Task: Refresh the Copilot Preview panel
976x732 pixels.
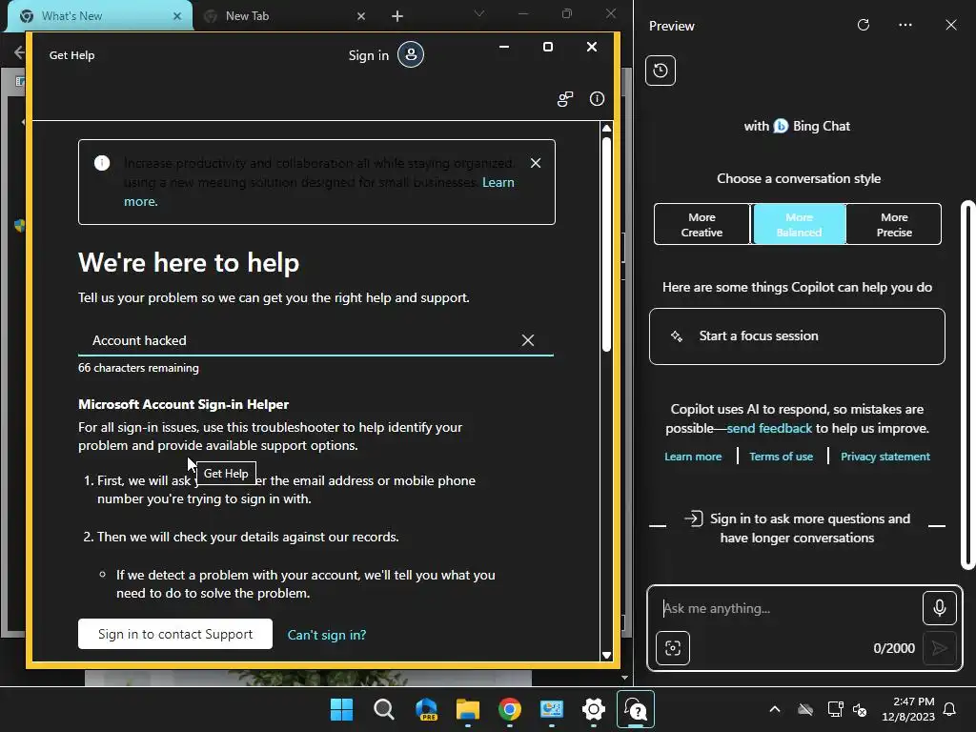Action: (864, 25)
